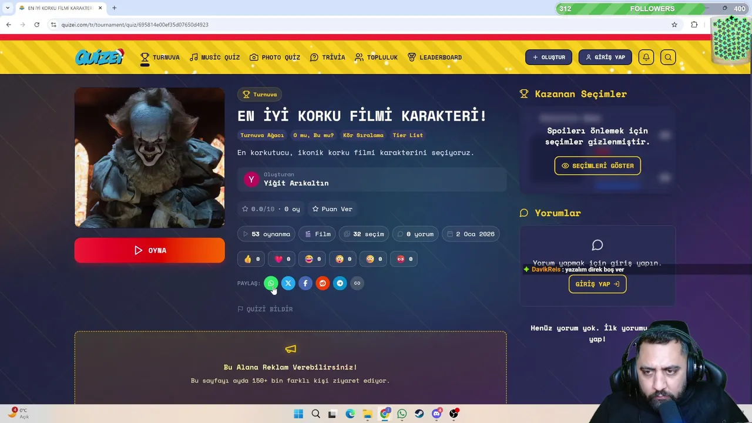The width and height of the screenshot is (752, 423).
Task: Share quiz on Telegram icon
Action: 340,283
